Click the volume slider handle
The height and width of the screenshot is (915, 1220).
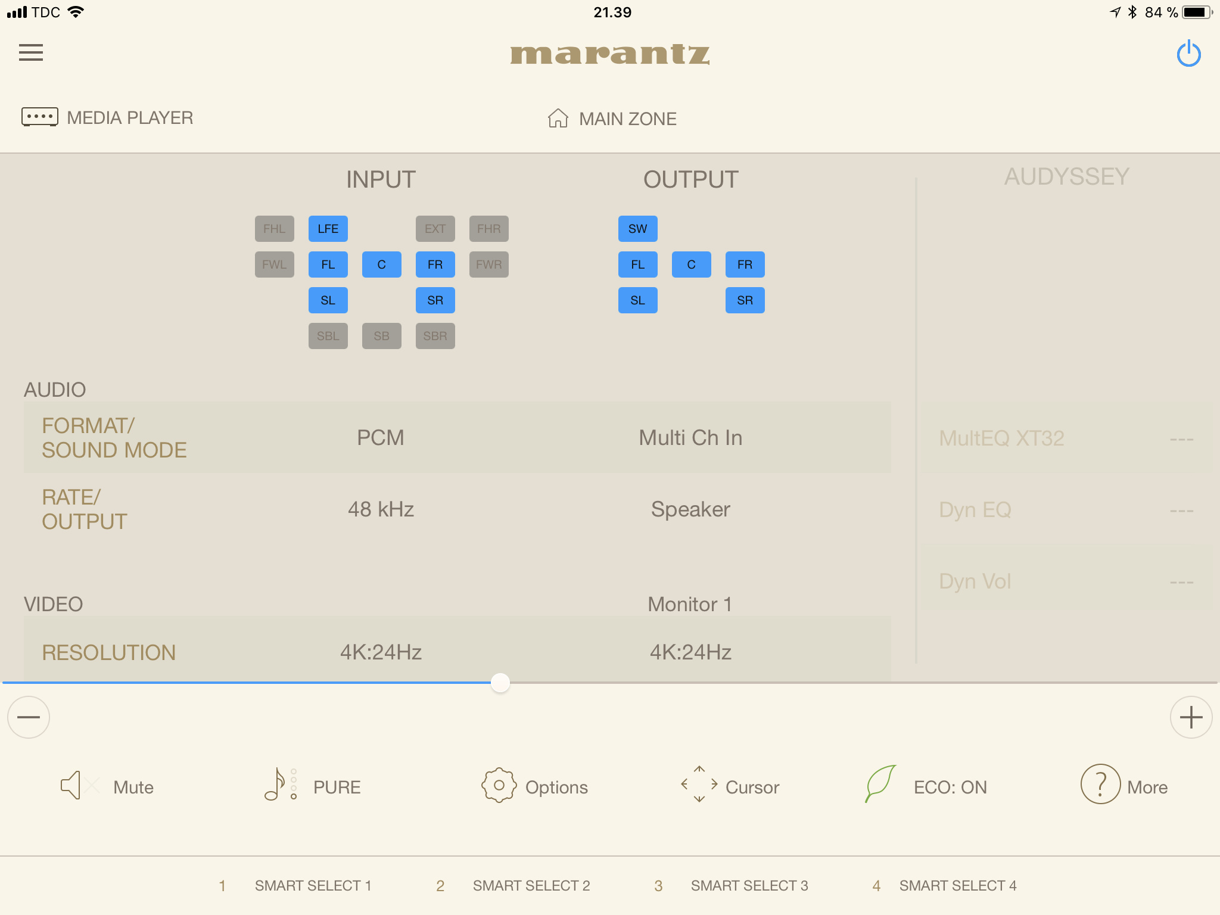[x=500, y=683]
